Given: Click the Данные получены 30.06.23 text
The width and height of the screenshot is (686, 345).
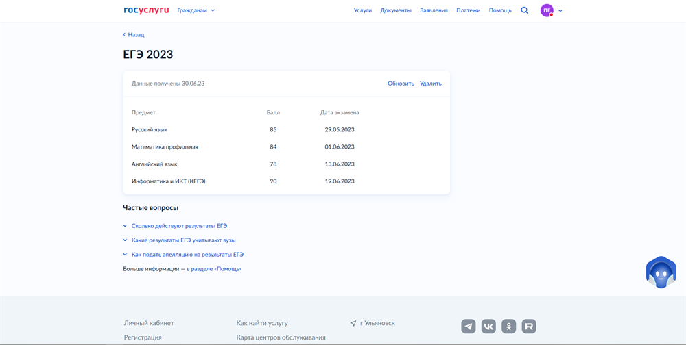Looking at the screenshot, I should (x=168, y=84).
